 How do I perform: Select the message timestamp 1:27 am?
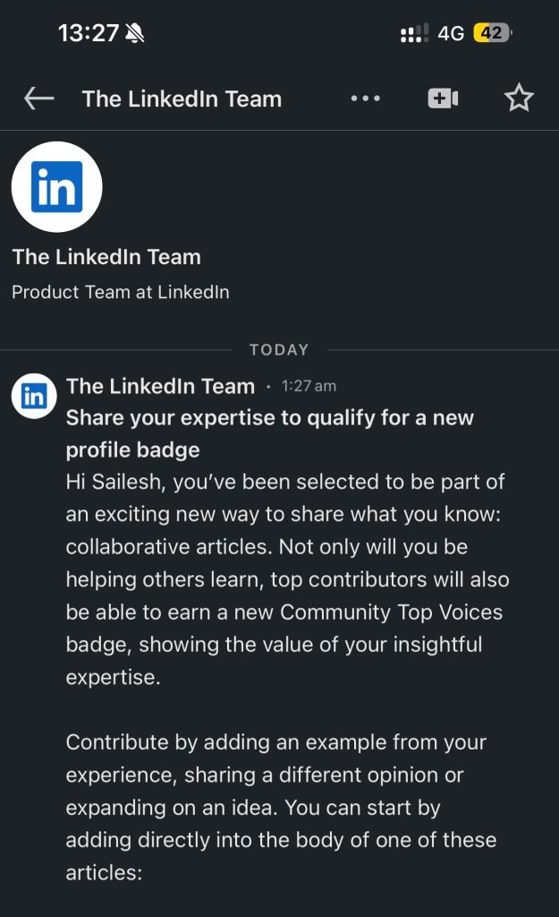click(x=308, y=385)
